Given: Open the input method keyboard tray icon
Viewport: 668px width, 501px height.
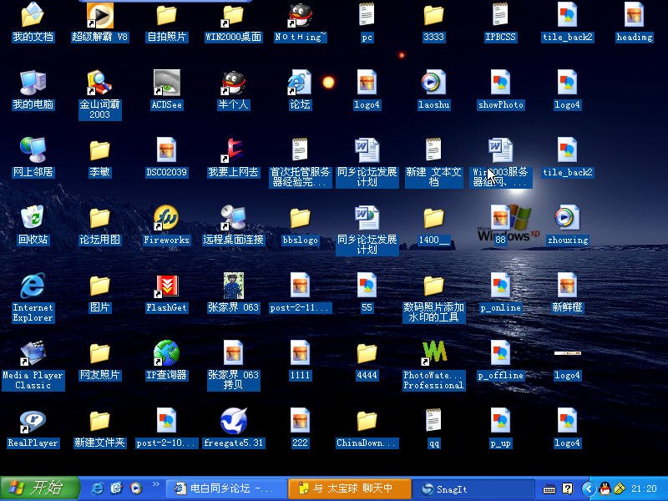Looking at the screenshot, I should (548, 488).
